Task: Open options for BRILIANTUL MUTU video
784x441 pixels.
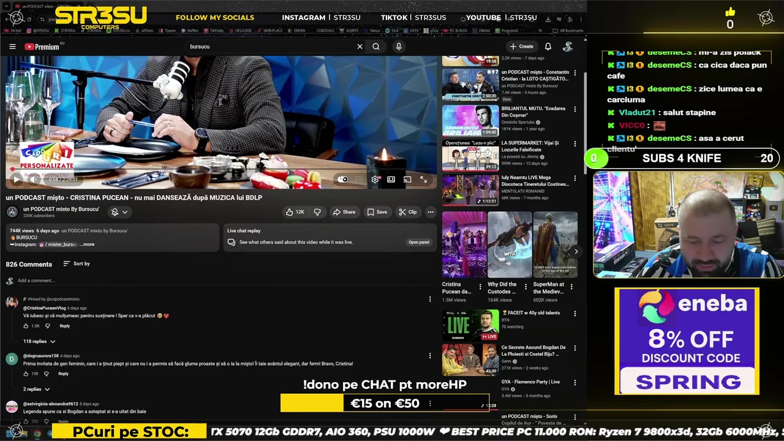Action: point(575,109)
